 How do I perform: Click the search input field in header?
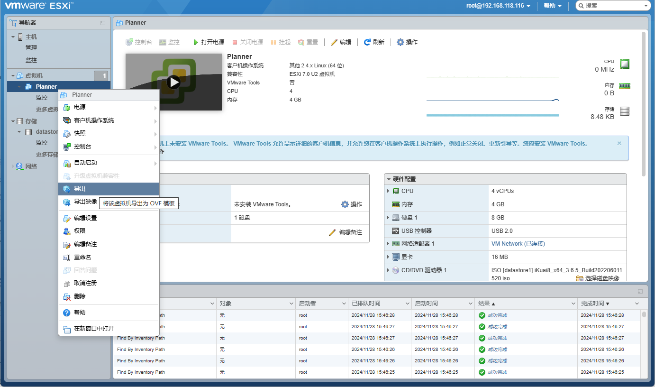[612, 6]
